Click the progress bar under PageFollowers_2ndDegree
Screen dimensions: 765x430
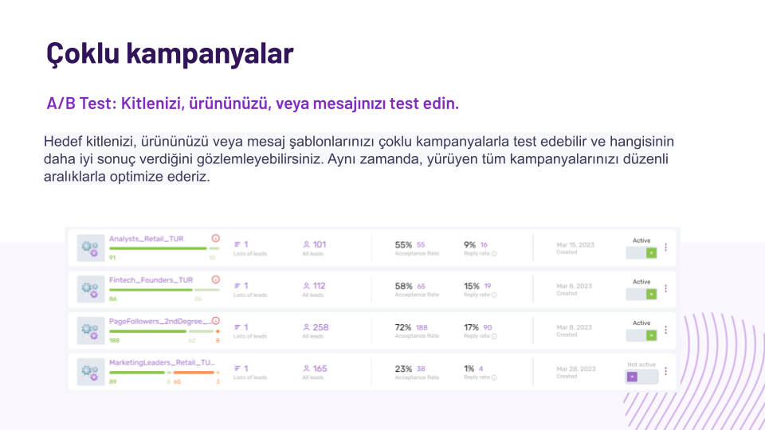(x=164, y=331)
